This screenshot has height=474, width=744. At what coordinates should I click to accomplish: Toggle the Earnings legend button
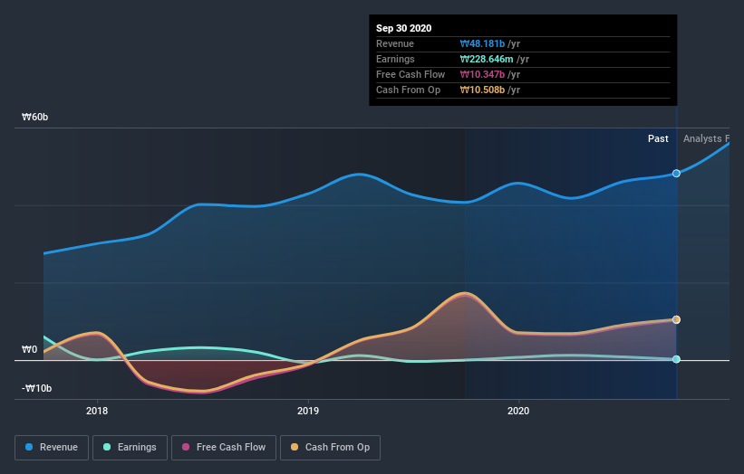pyautogui.click(x=130, y=448)
